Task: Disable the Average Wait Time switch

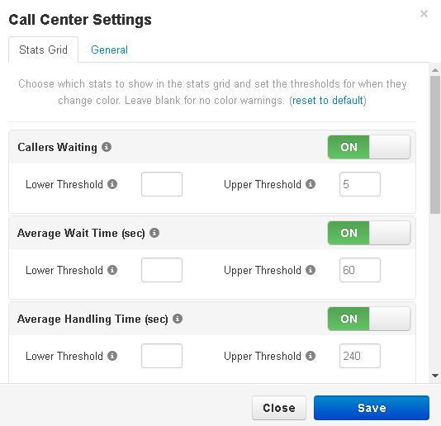Action: click(369, 233)
